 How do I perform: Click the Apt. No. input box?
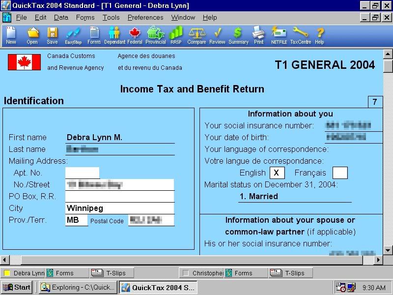pos(82,173)
